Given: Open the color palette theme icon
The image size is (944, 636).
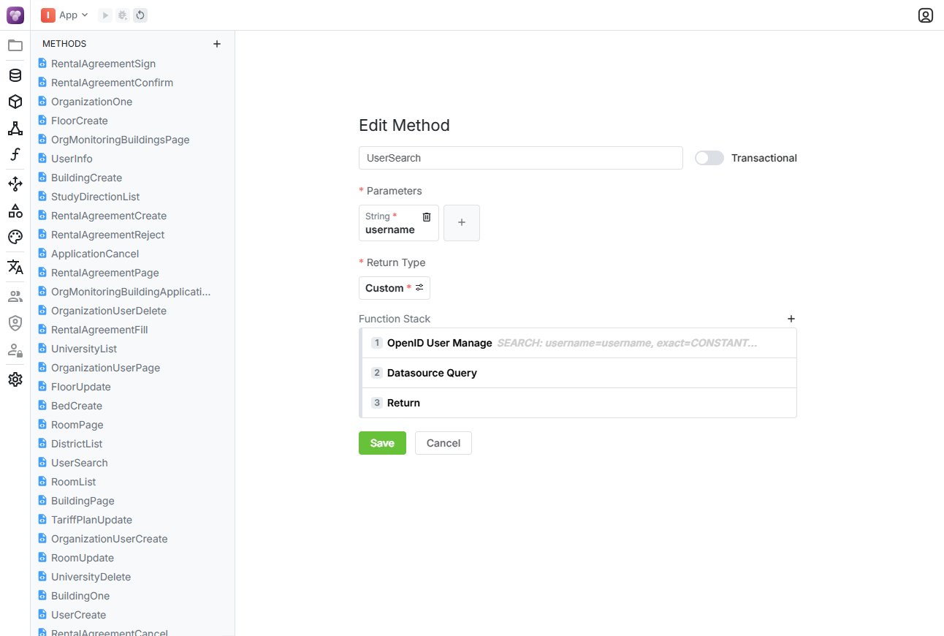Looking at the screenshot, I should [x=15, y=237].
